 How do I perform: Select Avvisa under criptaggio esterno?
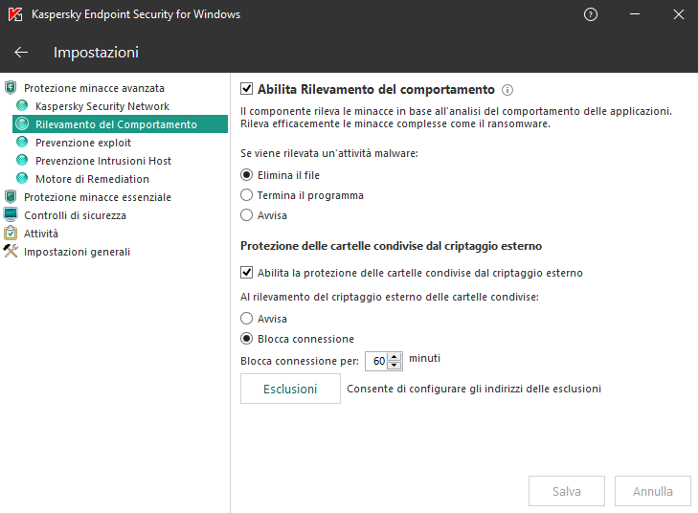point(246,318)
